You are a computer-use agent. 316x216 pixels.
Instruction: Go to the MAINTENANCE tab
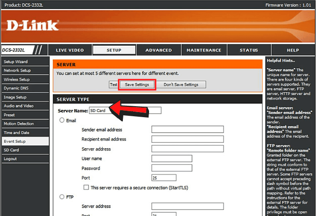[204, 50]
